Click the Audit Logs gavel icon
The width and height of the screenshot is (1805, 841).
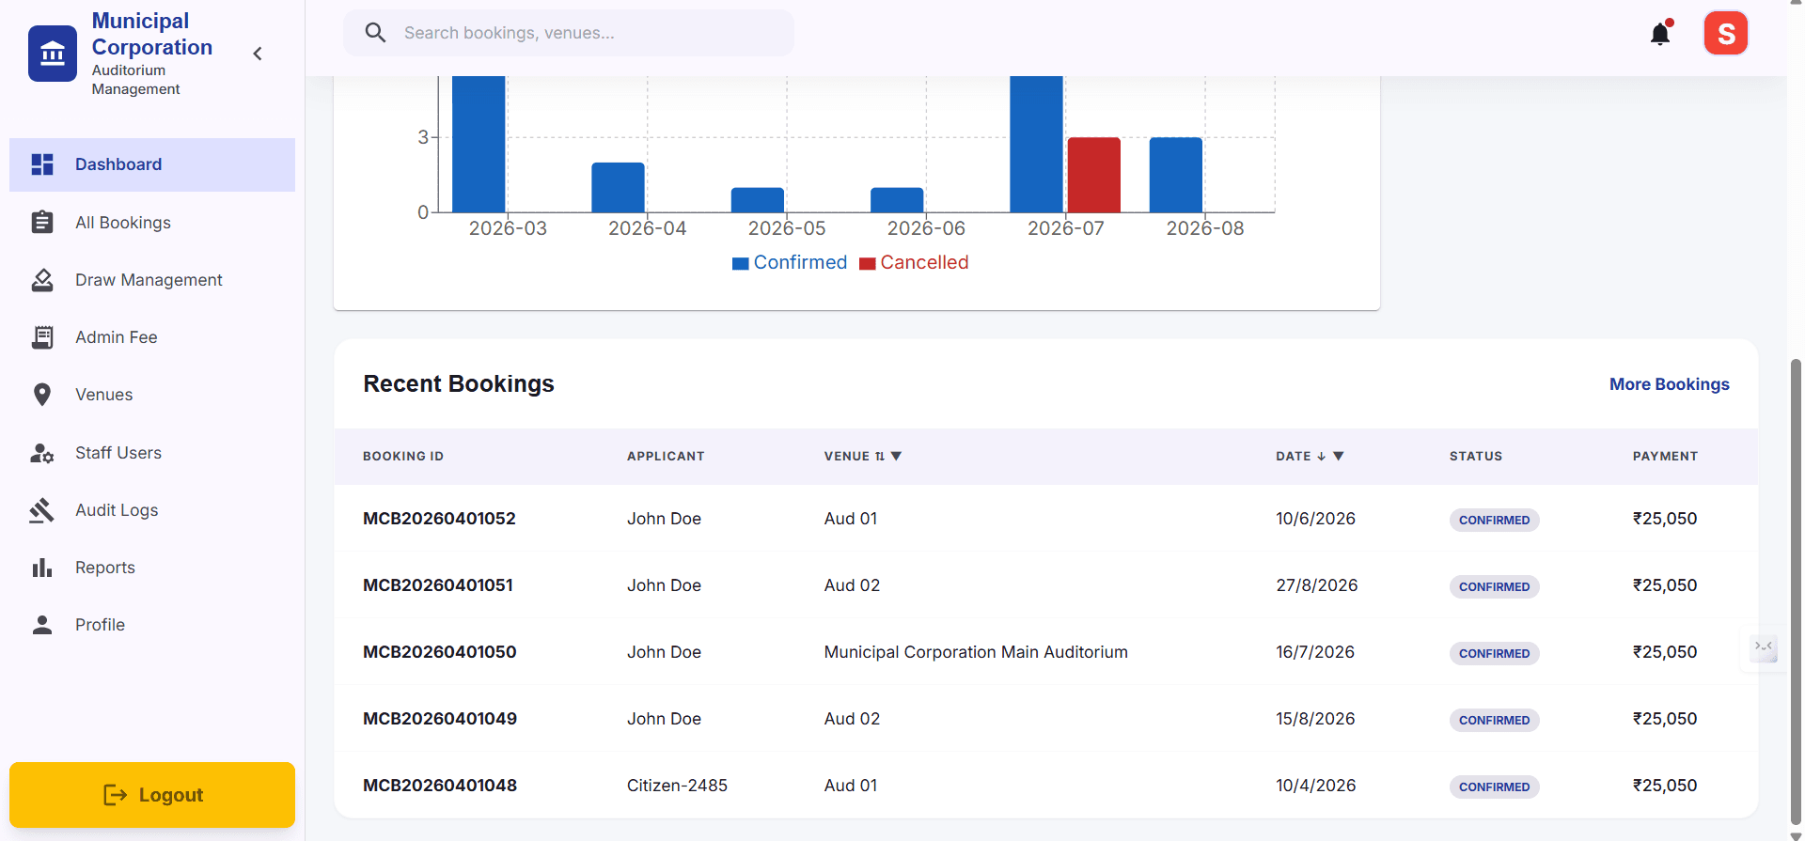click(x=42, y=510)
